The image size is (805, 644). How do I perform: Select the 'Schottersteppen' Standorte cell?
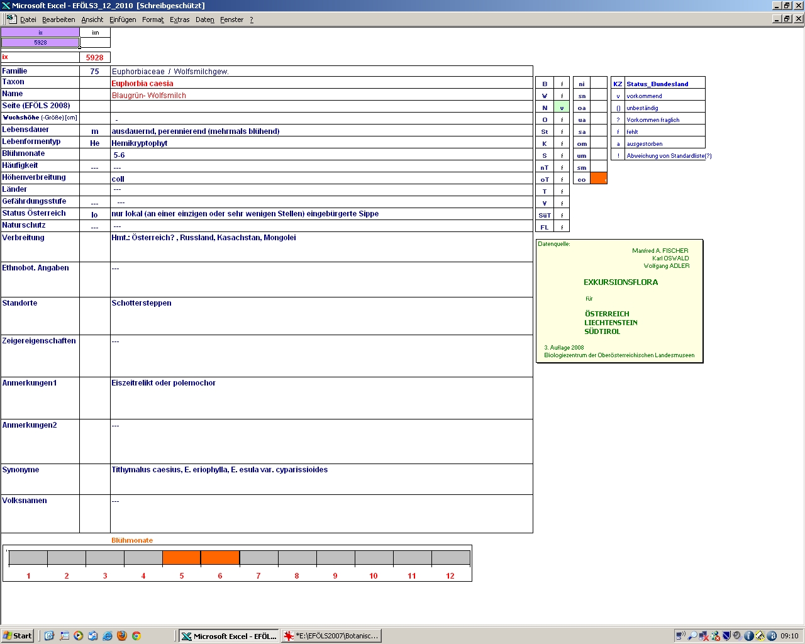[x=321, y=316]
